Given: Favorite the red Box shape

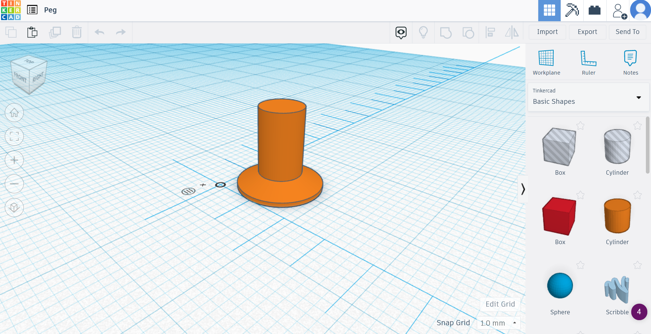Looking at the screenshot, I should point(580,195).
